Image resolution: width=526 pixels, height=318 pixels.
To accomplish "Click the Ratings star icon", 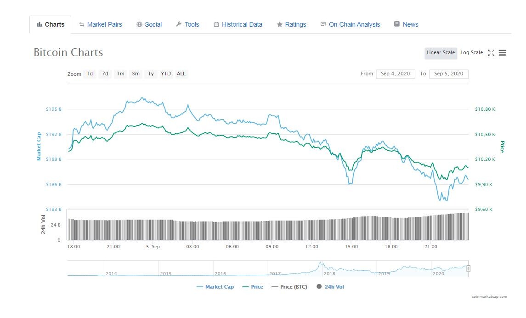I will point(279,24).
